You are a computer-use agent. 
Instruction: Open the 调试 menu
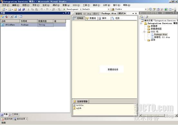pos(56,5)
